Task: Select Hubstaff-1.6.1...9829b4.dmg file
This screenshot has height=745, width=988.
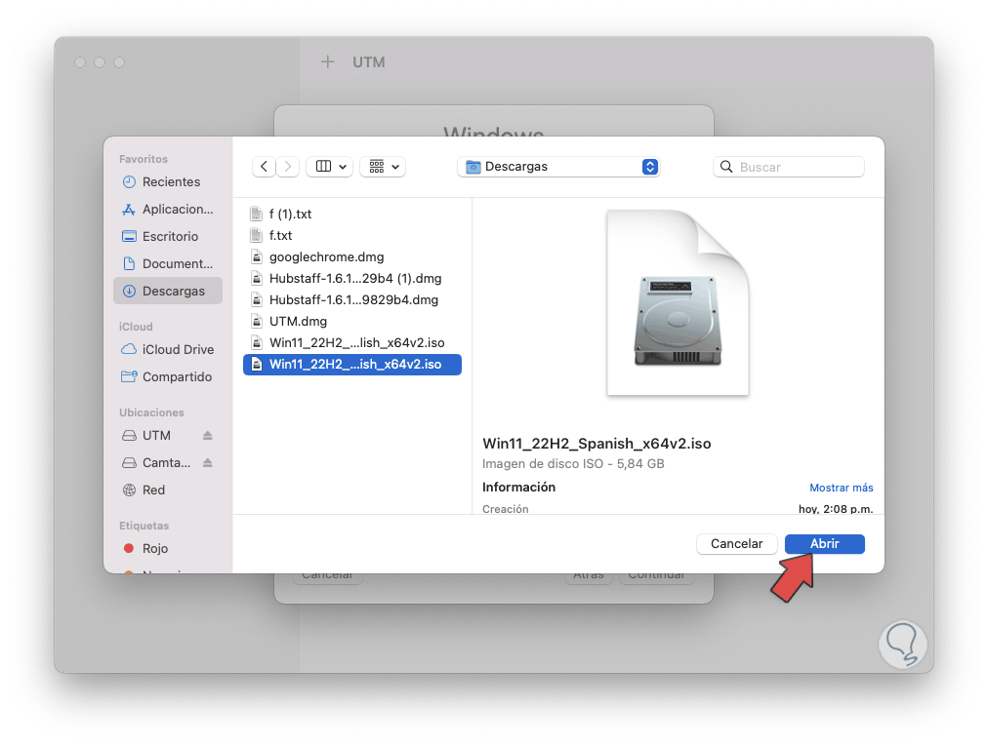Action: coord(352,299)
